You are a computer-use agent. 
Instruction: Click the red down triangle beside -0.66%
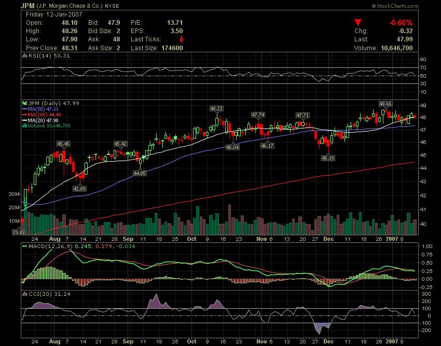pos(358,22)
